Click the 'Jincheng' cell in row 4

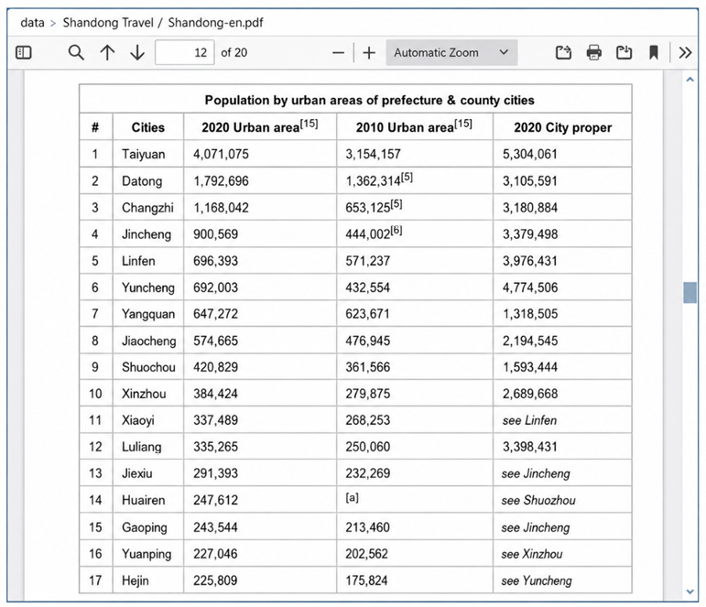click(147, 234)
